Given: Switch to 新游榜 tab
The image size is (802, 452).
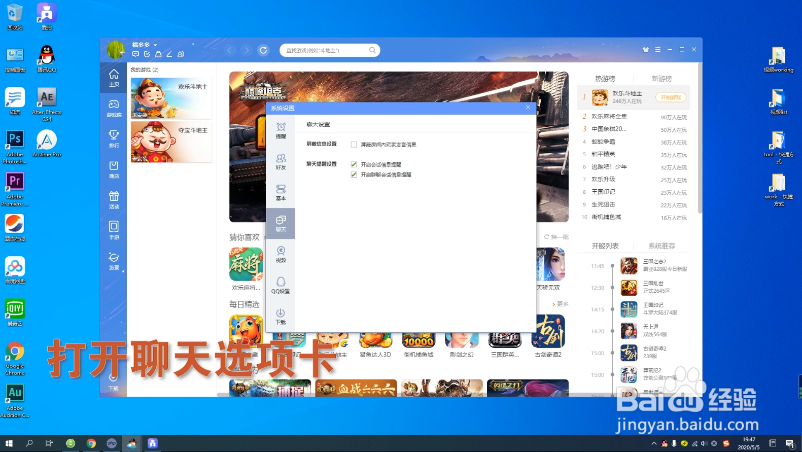Looking at the screenshot, I should 661,79.
